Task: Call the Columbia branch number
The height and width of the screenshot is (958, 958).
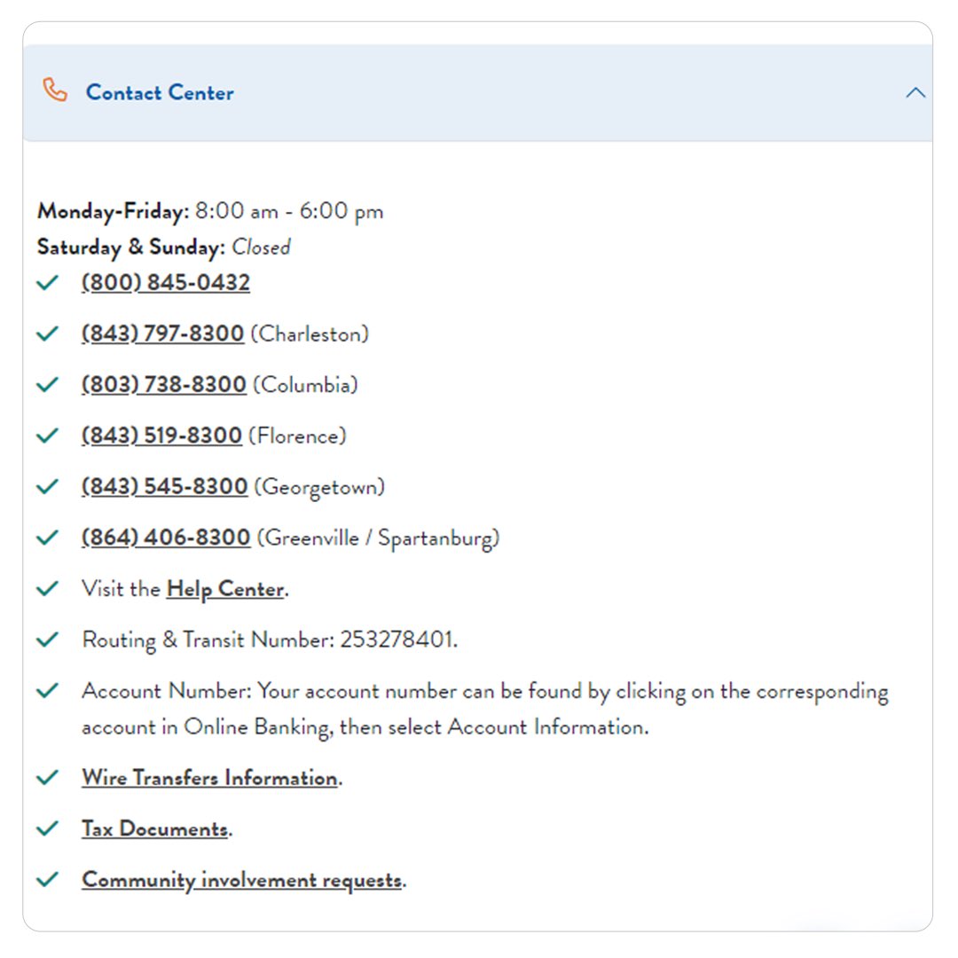Action: (x=163, y=384)
